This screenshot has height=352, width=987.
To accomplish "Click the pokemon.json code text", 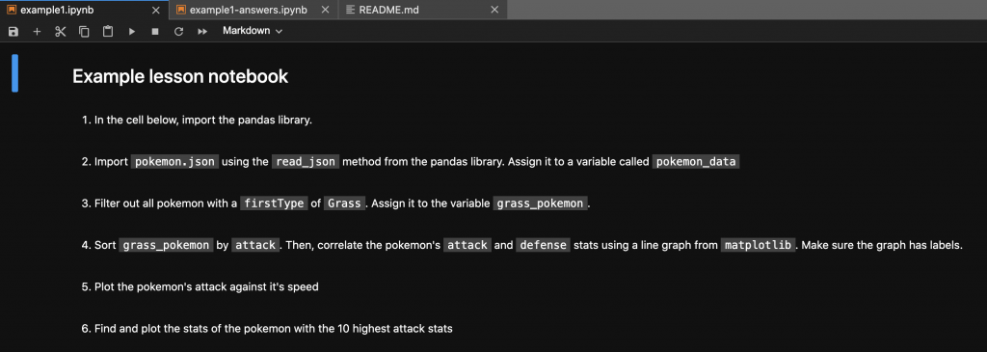I will click(175, 162).
